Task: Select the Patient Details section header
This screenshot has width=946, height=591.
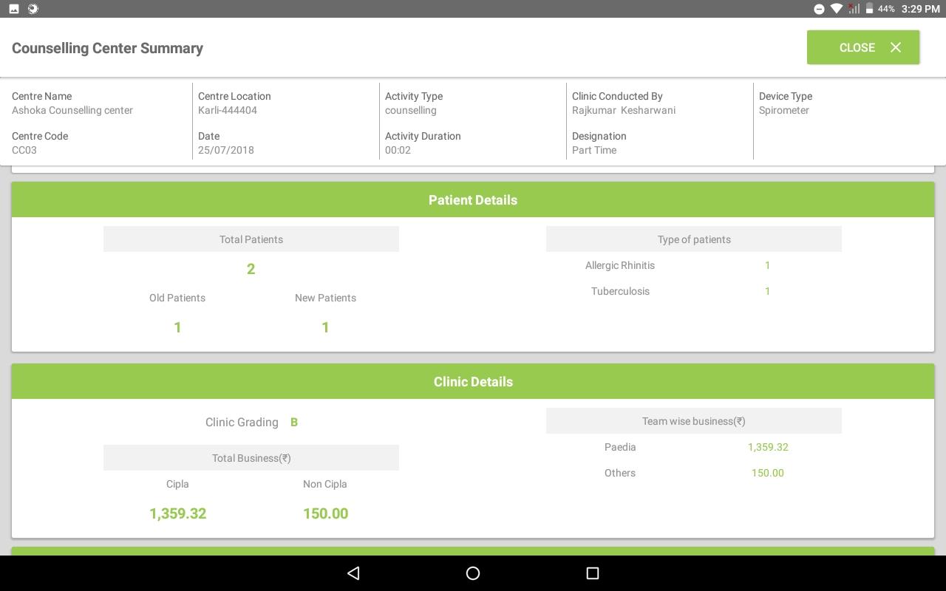Action: 473,199
